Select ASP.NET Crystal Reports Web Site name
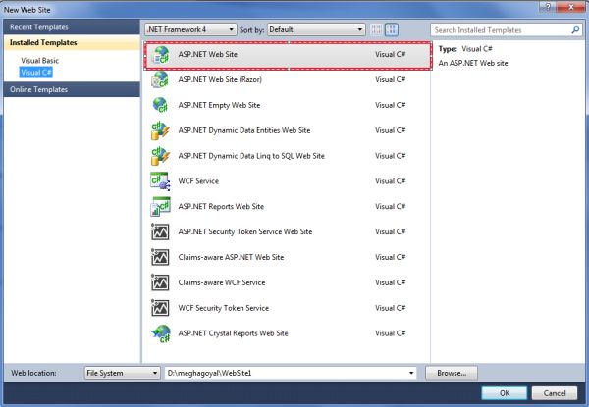Image resolution: width=589 pixels, height=407 pixels. 233,333
